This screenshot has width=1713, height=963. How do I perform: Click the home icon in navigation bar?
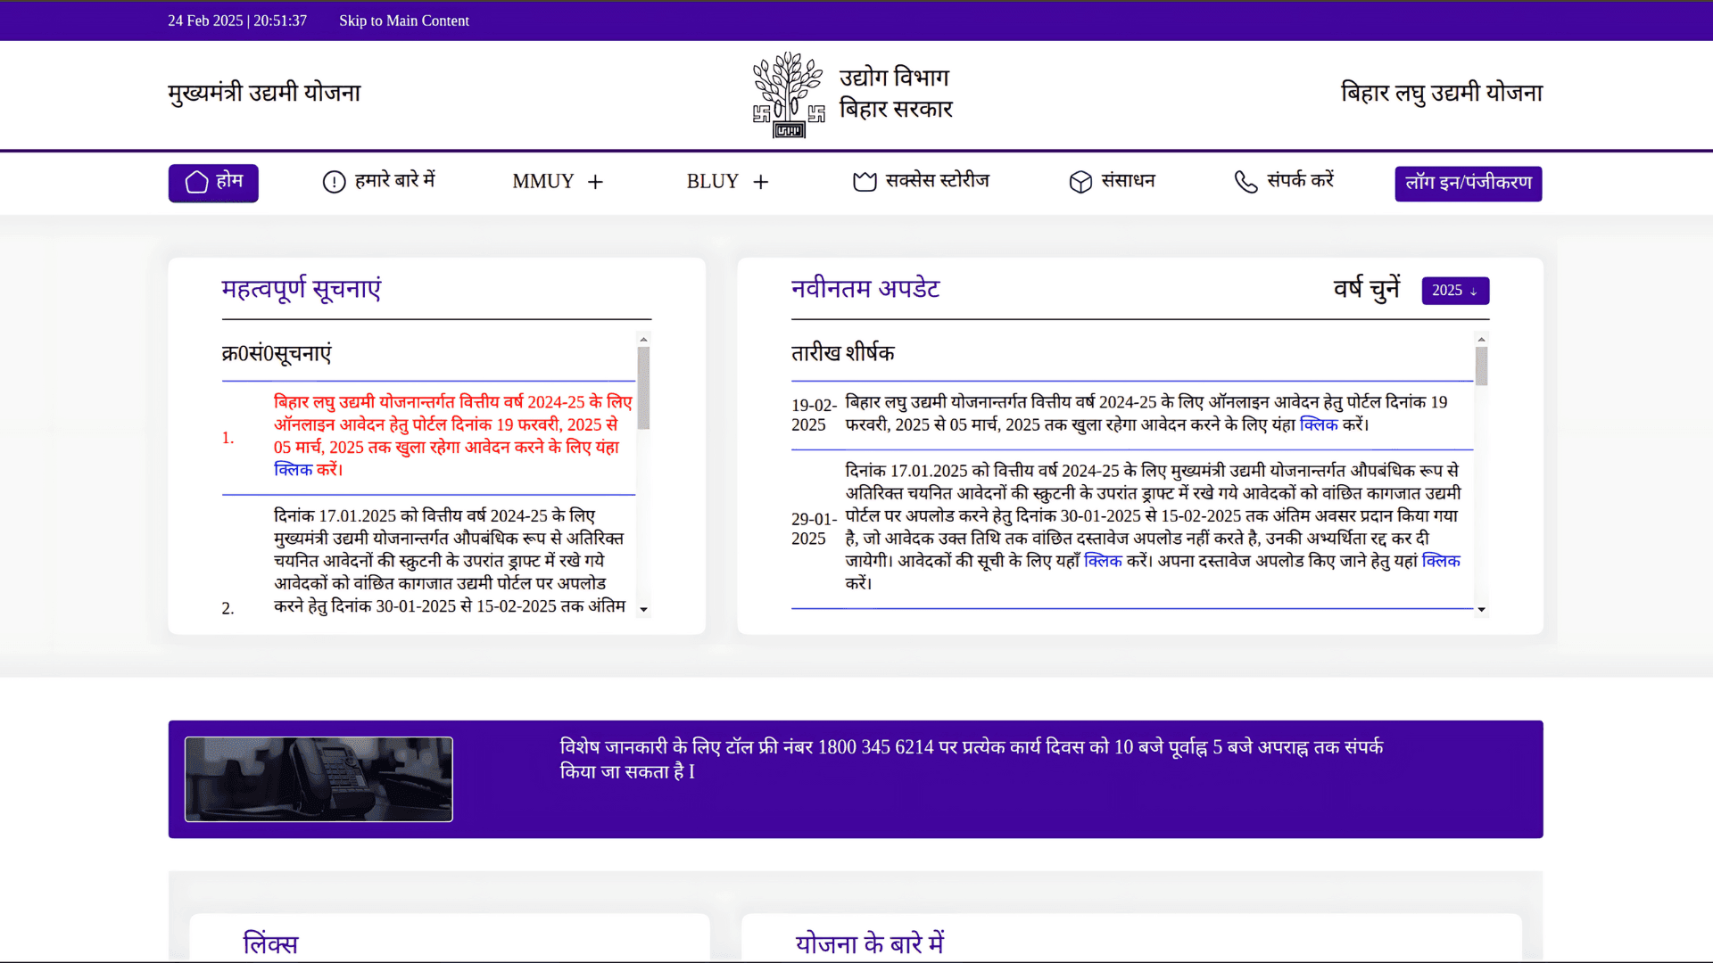click(196, 182)
